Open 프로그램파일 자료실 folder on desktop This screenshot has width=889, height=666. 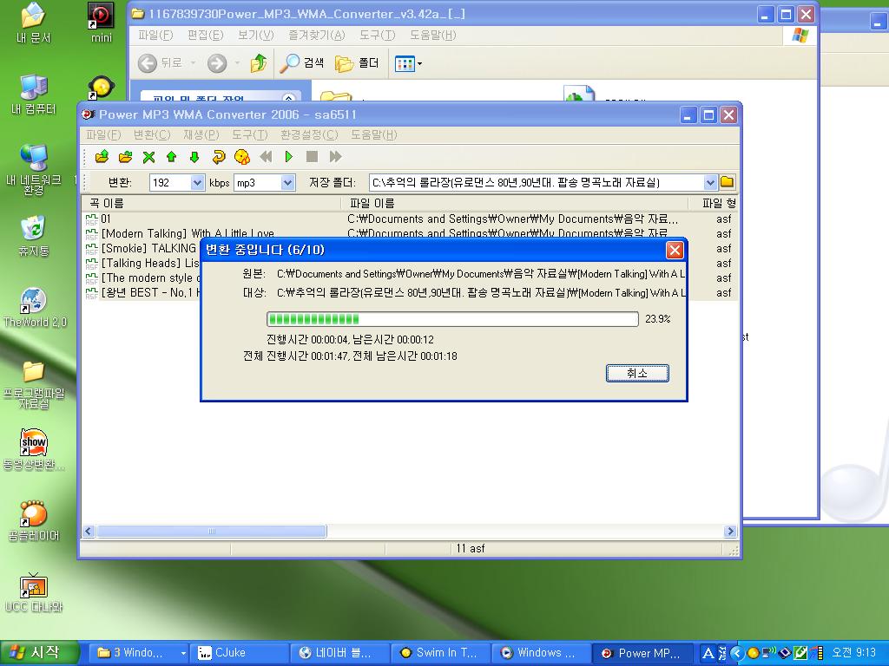click(34, 384)
